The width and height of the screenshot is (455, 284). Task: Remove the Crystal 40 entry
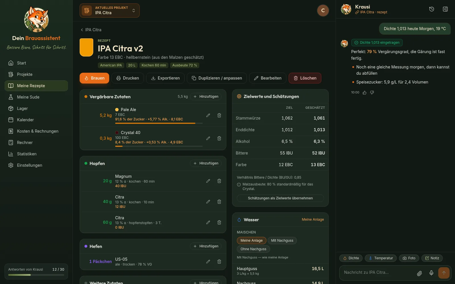click(219, 138)
